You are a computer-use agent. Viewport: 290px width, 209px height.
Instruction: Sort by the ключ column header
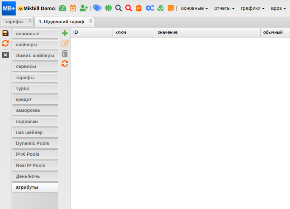(134, 33)
